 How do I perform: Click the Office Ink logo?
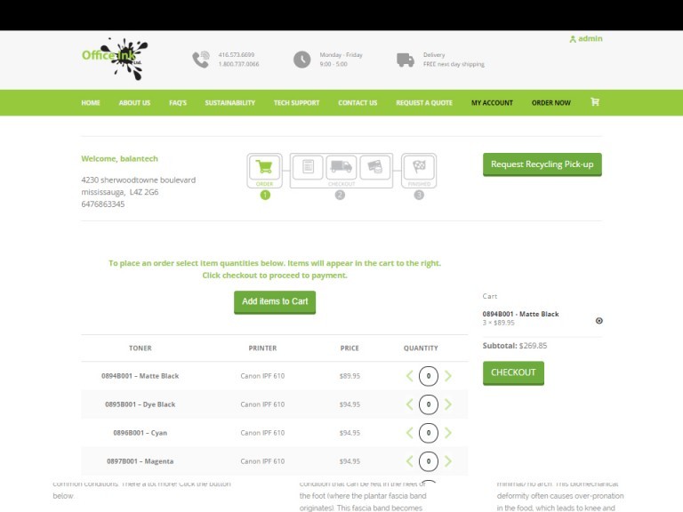(x=114, y=58)
